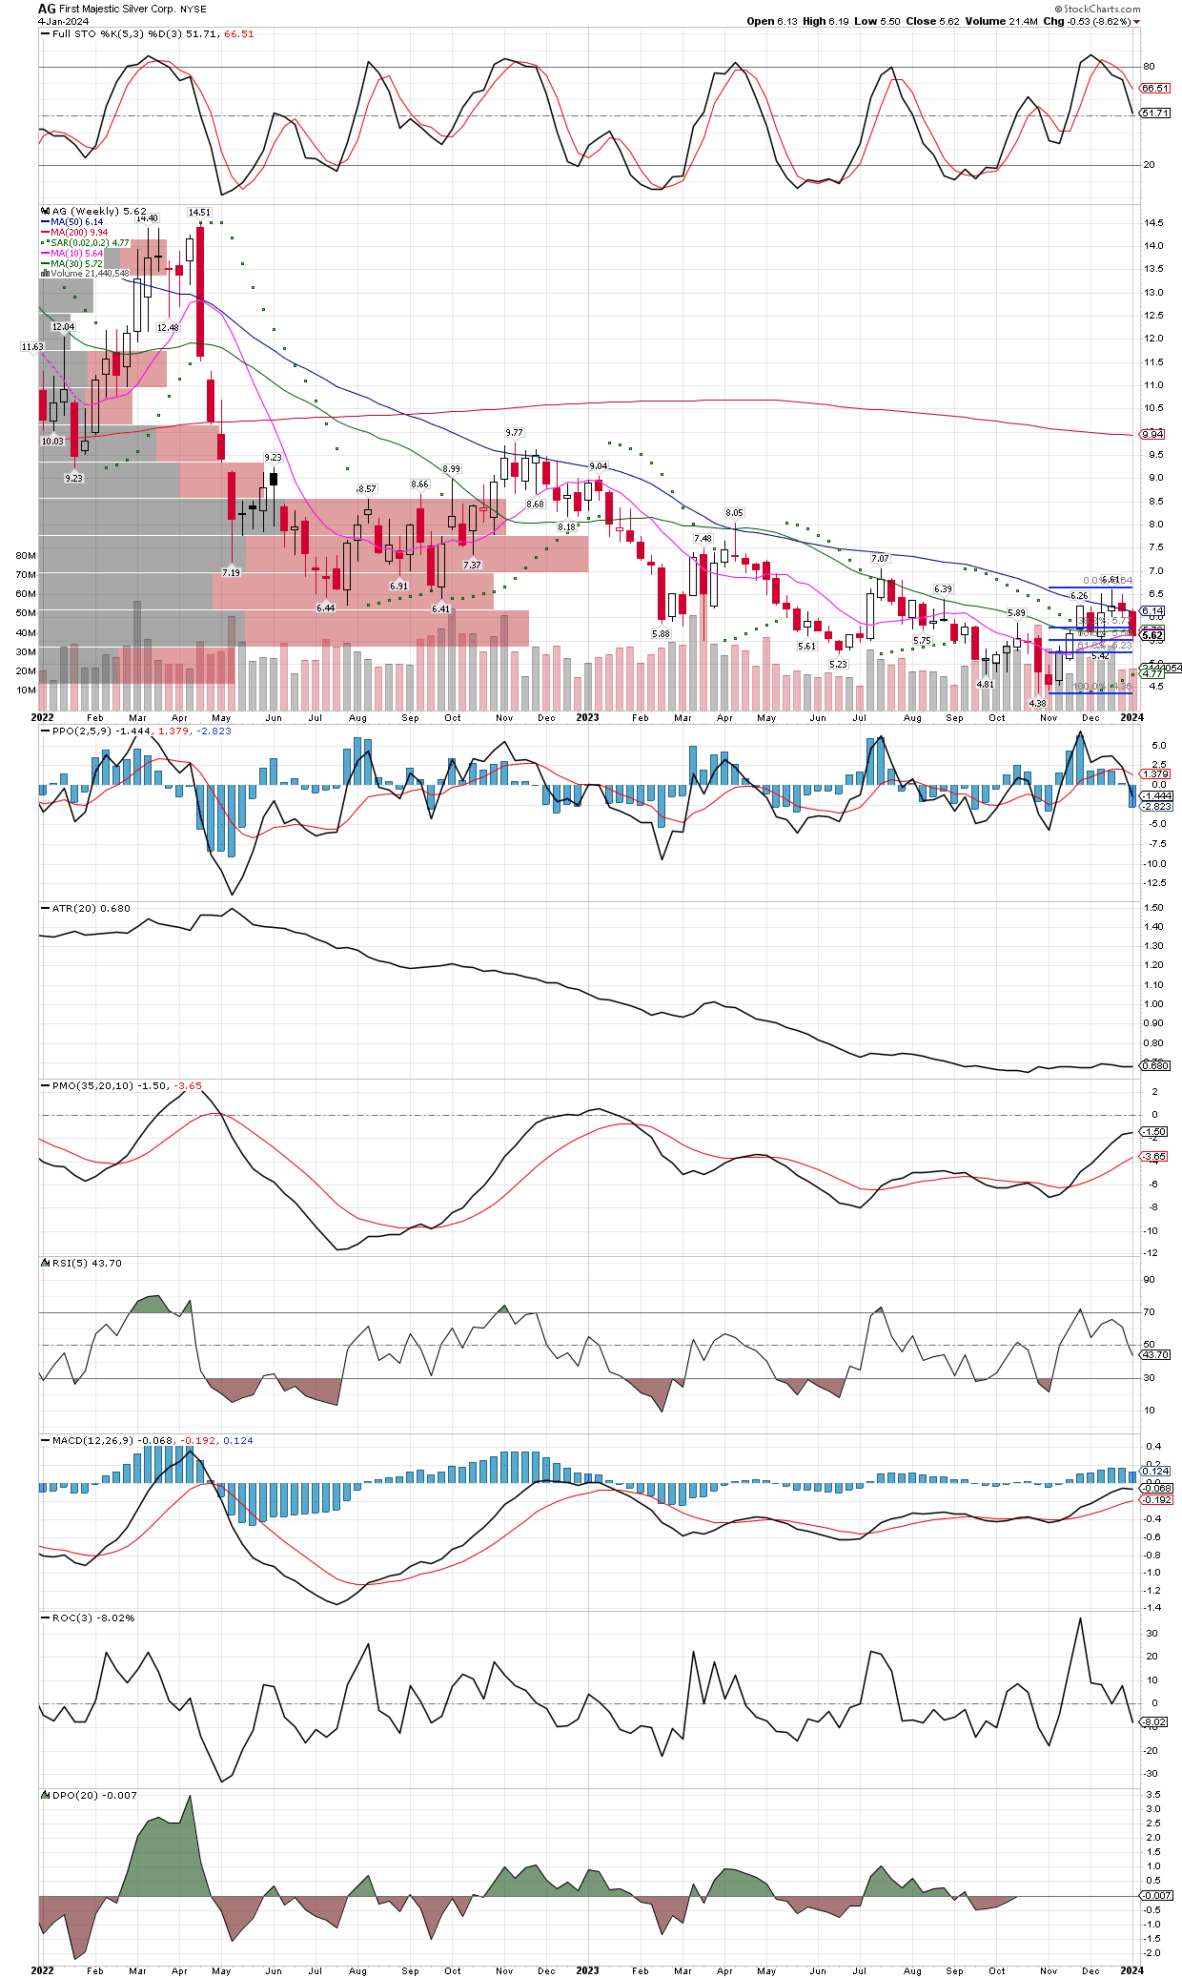
Task: Click the AG (Weekly) 5.62 legend label
Action: (99, 212)
